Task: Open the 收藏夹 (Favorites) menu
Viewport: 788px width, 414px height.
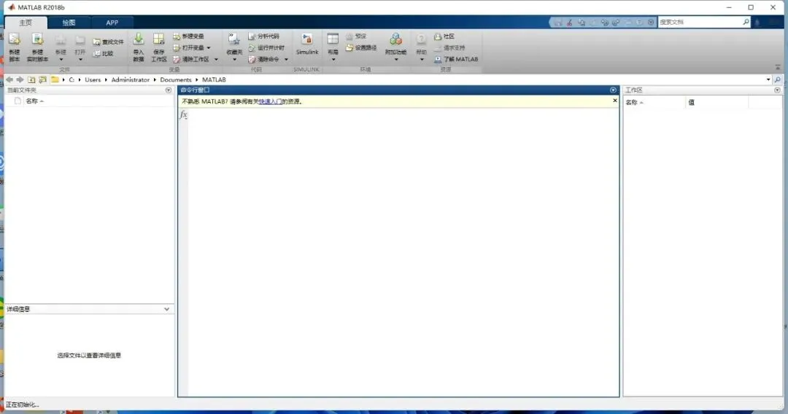Action: click(x=234, y=47)
